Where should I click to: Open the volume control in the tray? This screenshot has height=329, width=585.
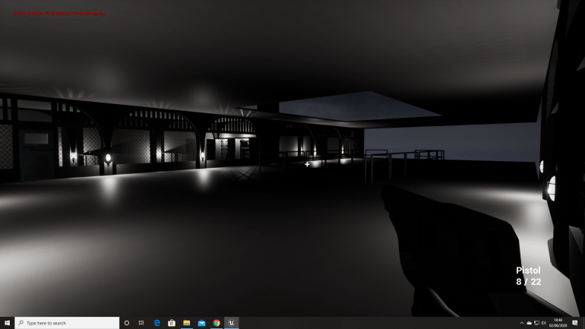coord(543,323)
